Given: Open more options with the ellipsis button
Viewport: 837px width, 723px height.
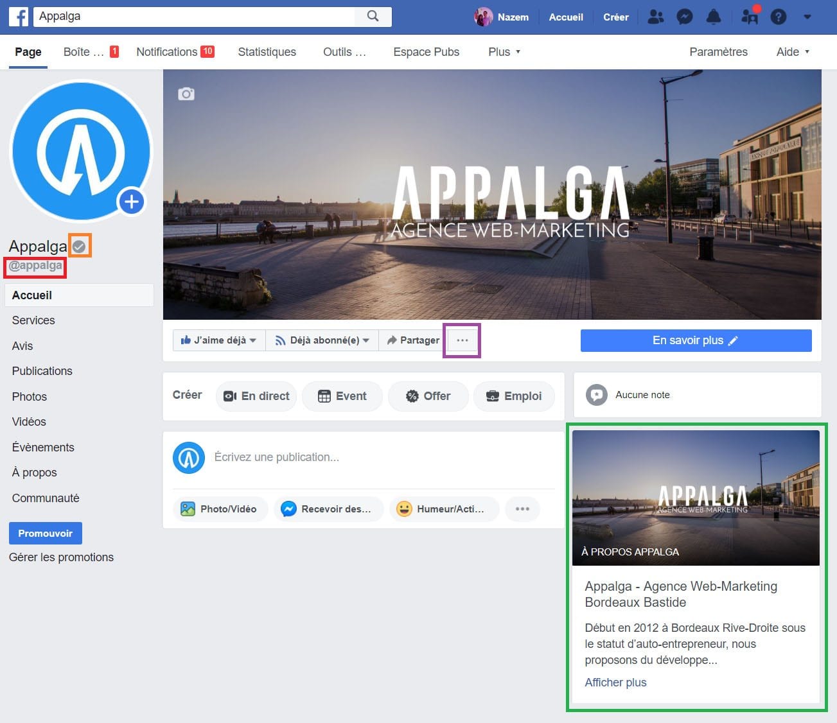Looking at the screenshot, I should click(x=461, y=340).
